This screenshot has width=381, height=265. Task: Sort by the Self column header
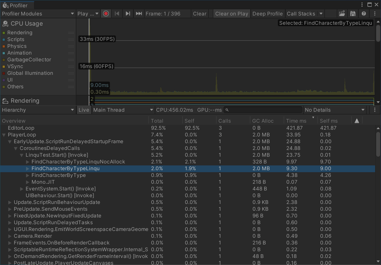pyautogui.click(x=199, y=121)
